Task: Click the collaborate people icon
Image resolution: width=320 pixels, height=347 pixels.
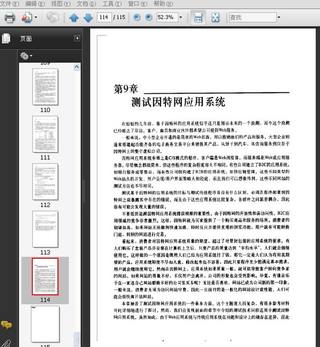Action: coord(27,18)
